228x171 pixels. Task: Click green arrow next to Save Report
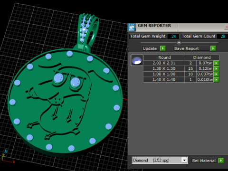213,48
